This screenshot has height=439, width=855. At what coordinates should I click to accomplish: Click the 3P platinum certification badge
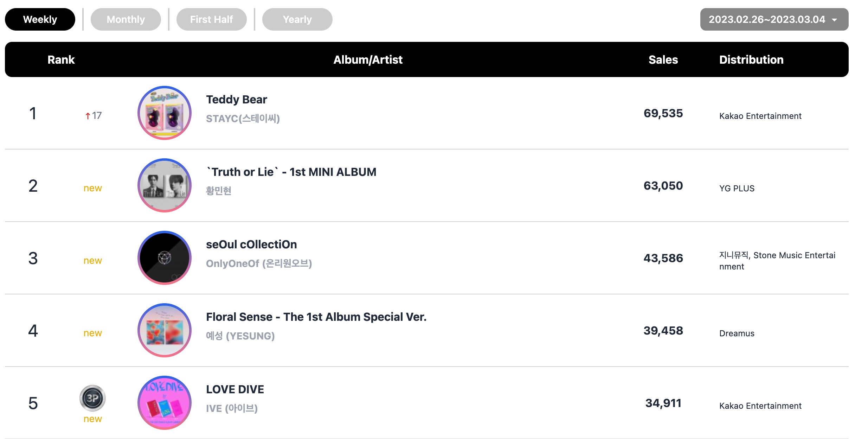click(x=92, y=398)
